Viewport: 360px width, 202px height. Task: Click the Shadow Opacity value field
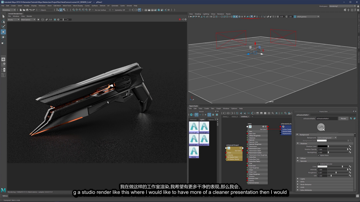322,149
